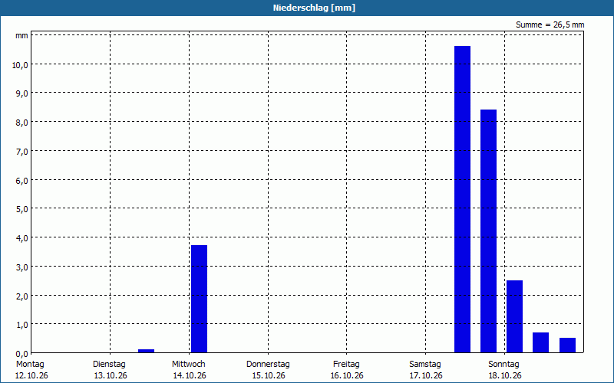Screen dimensions: 614x383
Task: Click the Niederschlag [mm] title bar
Action: coord(307,8)
